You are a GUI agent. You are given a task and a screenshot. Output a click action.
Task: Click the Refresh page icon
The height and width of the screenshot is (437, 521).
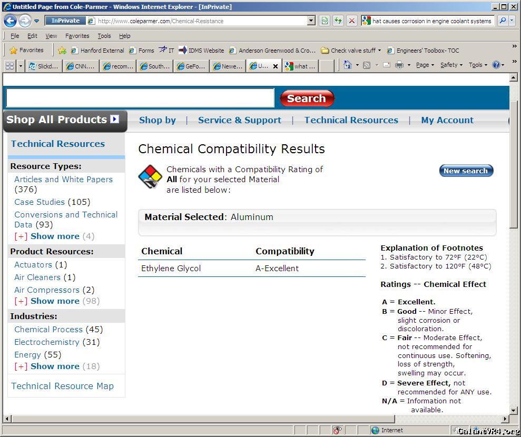point(338,21)
